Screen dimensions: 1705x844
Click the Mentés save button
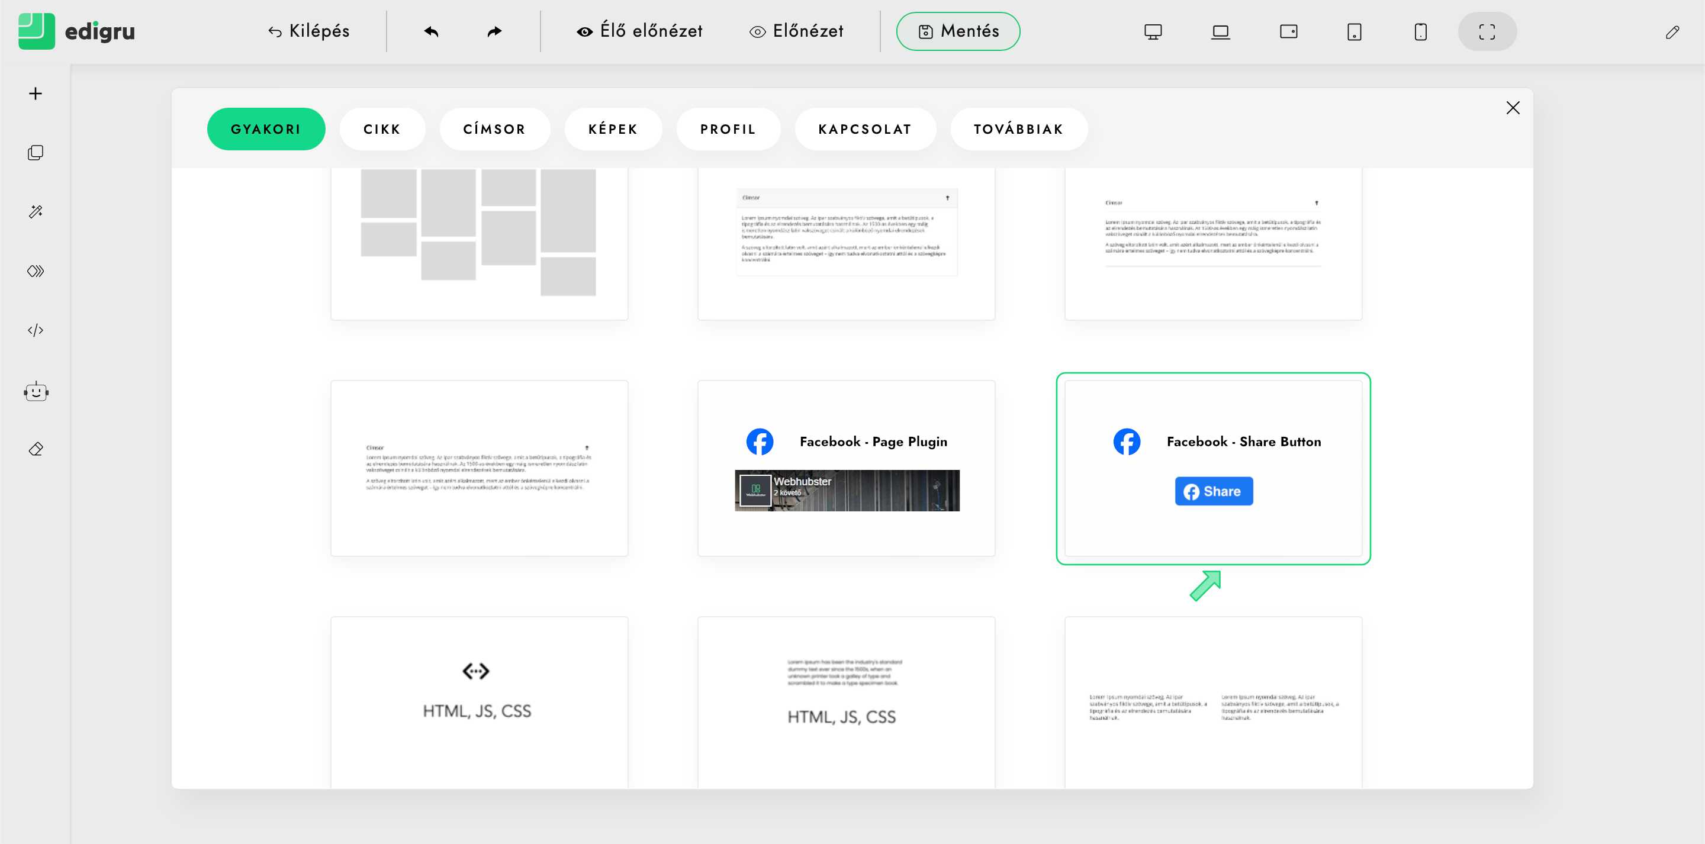pyautogui.click(x=958, y=31)
